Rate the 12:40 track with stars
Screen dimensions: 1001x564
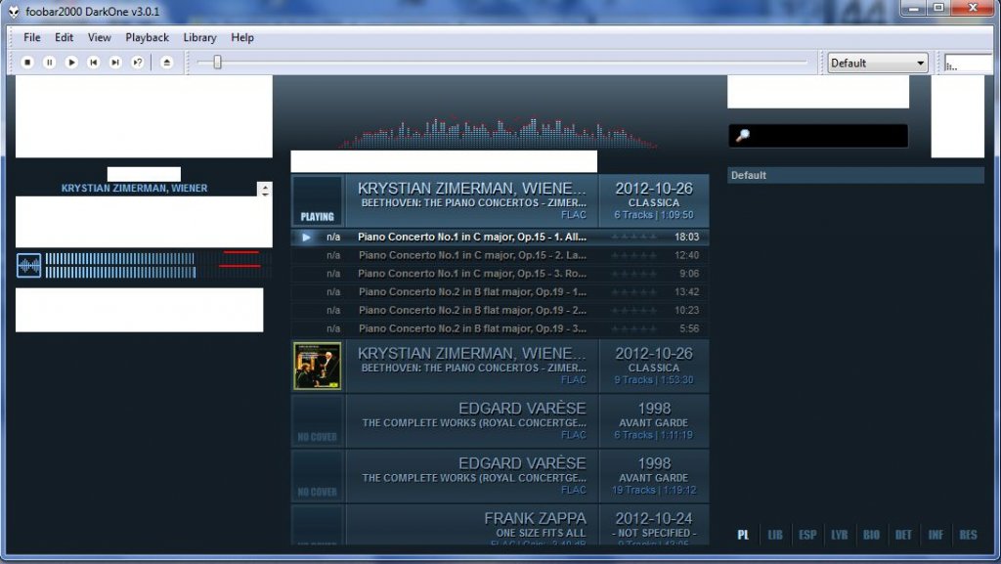coord(633,255)
